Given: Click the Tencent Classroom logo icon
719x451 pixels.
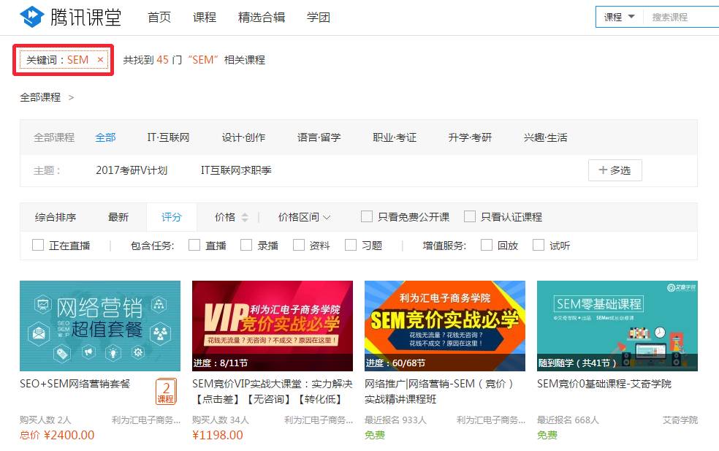Looking at the screenshot, I should coord(32,17).
